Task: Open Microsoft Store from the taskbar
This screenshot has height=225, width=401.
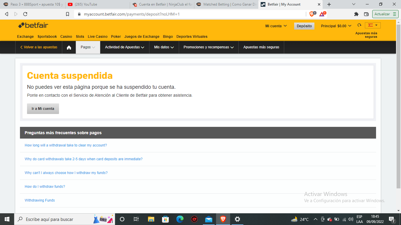Action: click(x=165, y=219)
